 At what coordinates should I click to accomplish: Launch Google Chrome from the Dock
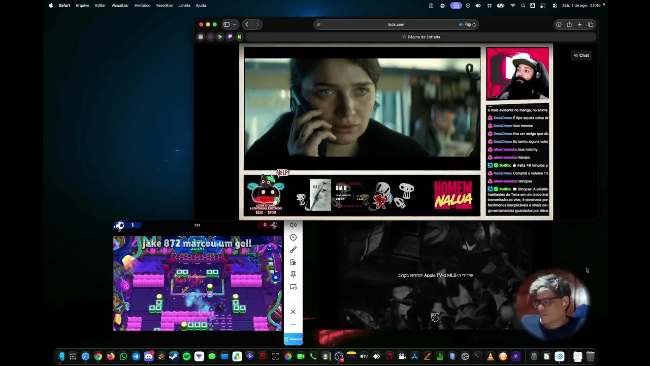coord(98,356)
